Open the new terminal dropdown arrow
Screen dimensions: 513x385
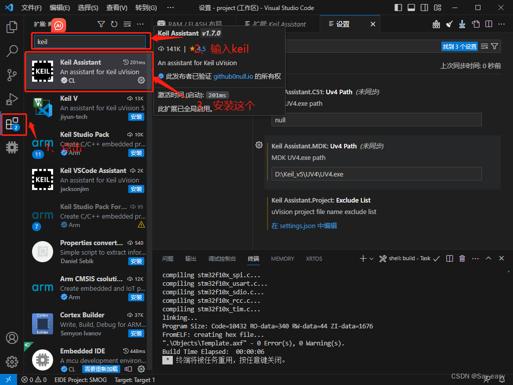click(x=372, y=259)
